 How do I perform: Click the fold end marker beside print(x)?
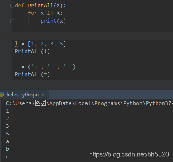coord(12,21)
